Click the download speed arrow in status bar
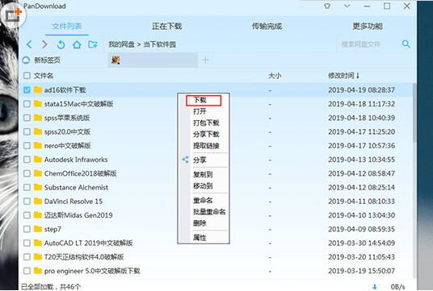 pos(375,287)
